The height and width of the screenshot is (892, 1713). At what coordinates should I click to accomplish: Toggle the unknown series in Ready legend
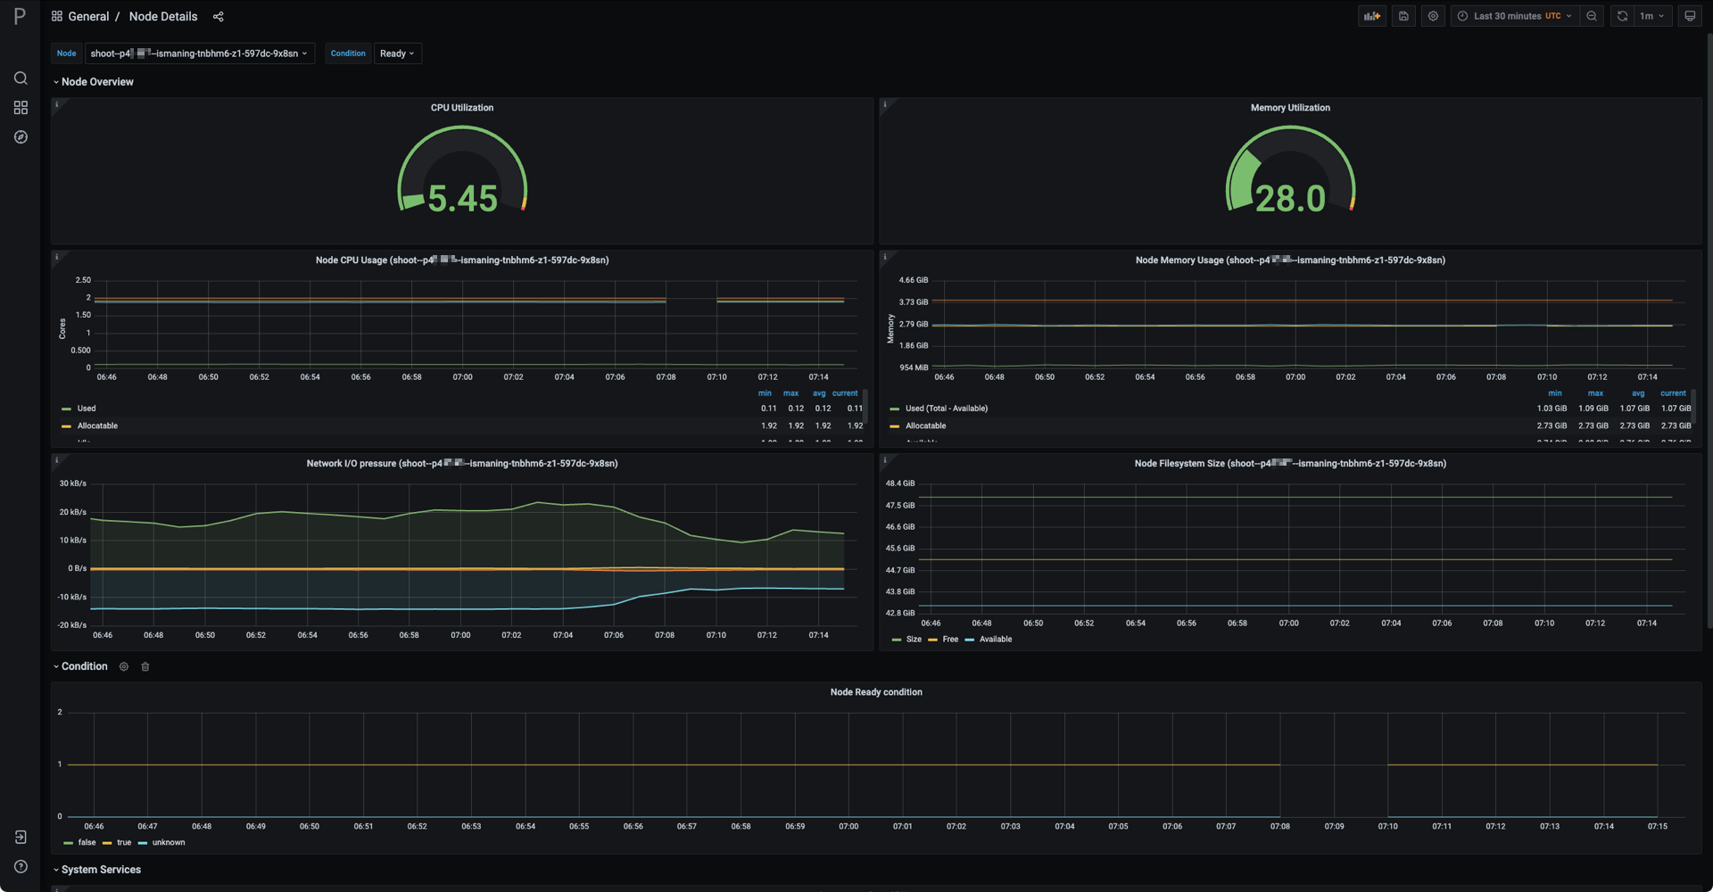pyautogui.click(x=168, y=843)
